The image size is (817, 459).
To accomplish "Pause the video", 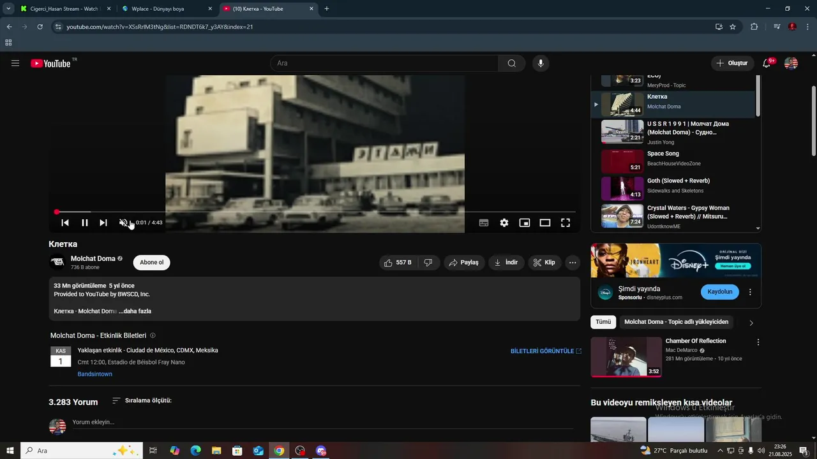I will click(x=84, y=222).
